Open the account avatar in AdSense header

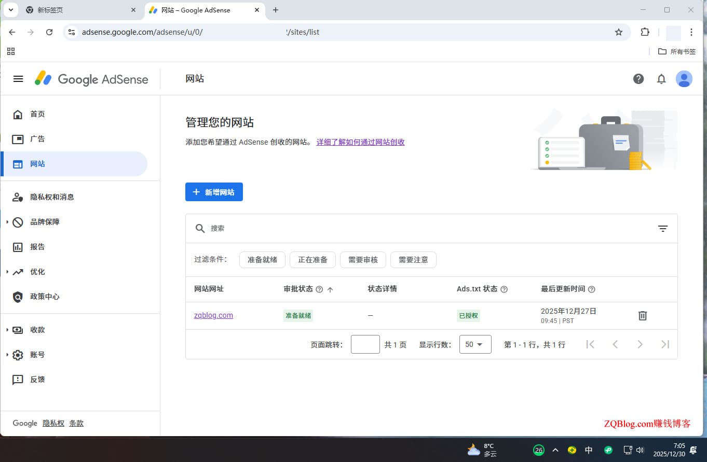click(x=684, y=79)
